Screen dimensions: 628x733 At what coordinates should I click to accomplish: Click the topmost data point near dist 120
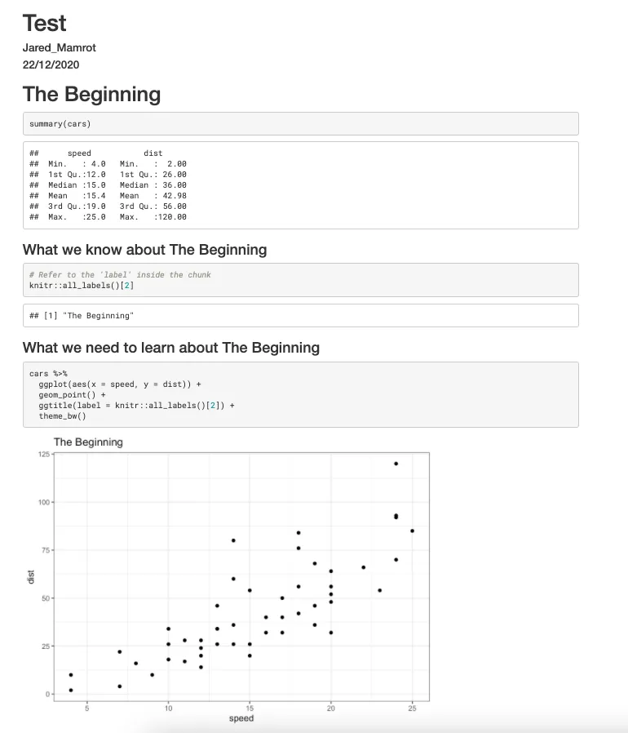tap(396, 464)
